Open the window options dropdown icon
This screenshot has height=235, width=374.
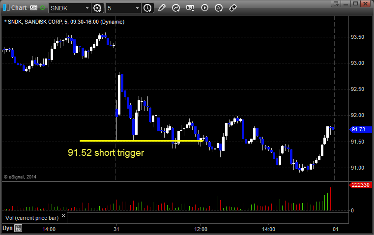tap(336, 3)
